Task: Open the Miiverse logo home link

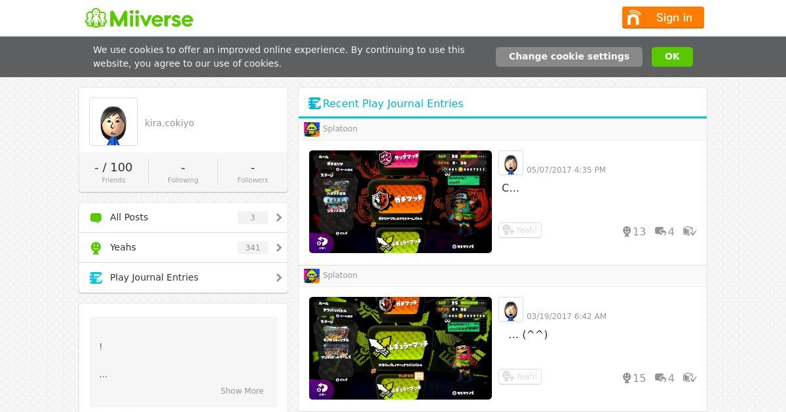Action: point(139,18)
